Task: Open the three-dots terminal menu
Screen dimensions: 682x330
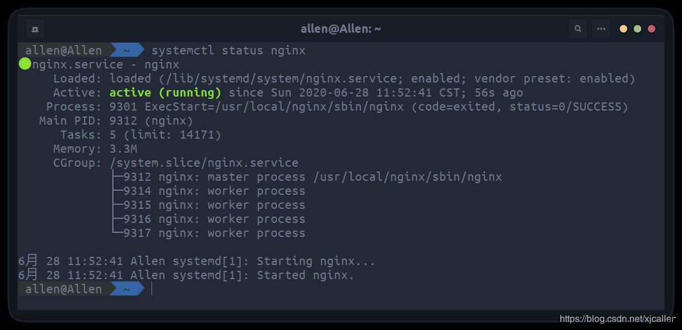Action: click(601, 29)
